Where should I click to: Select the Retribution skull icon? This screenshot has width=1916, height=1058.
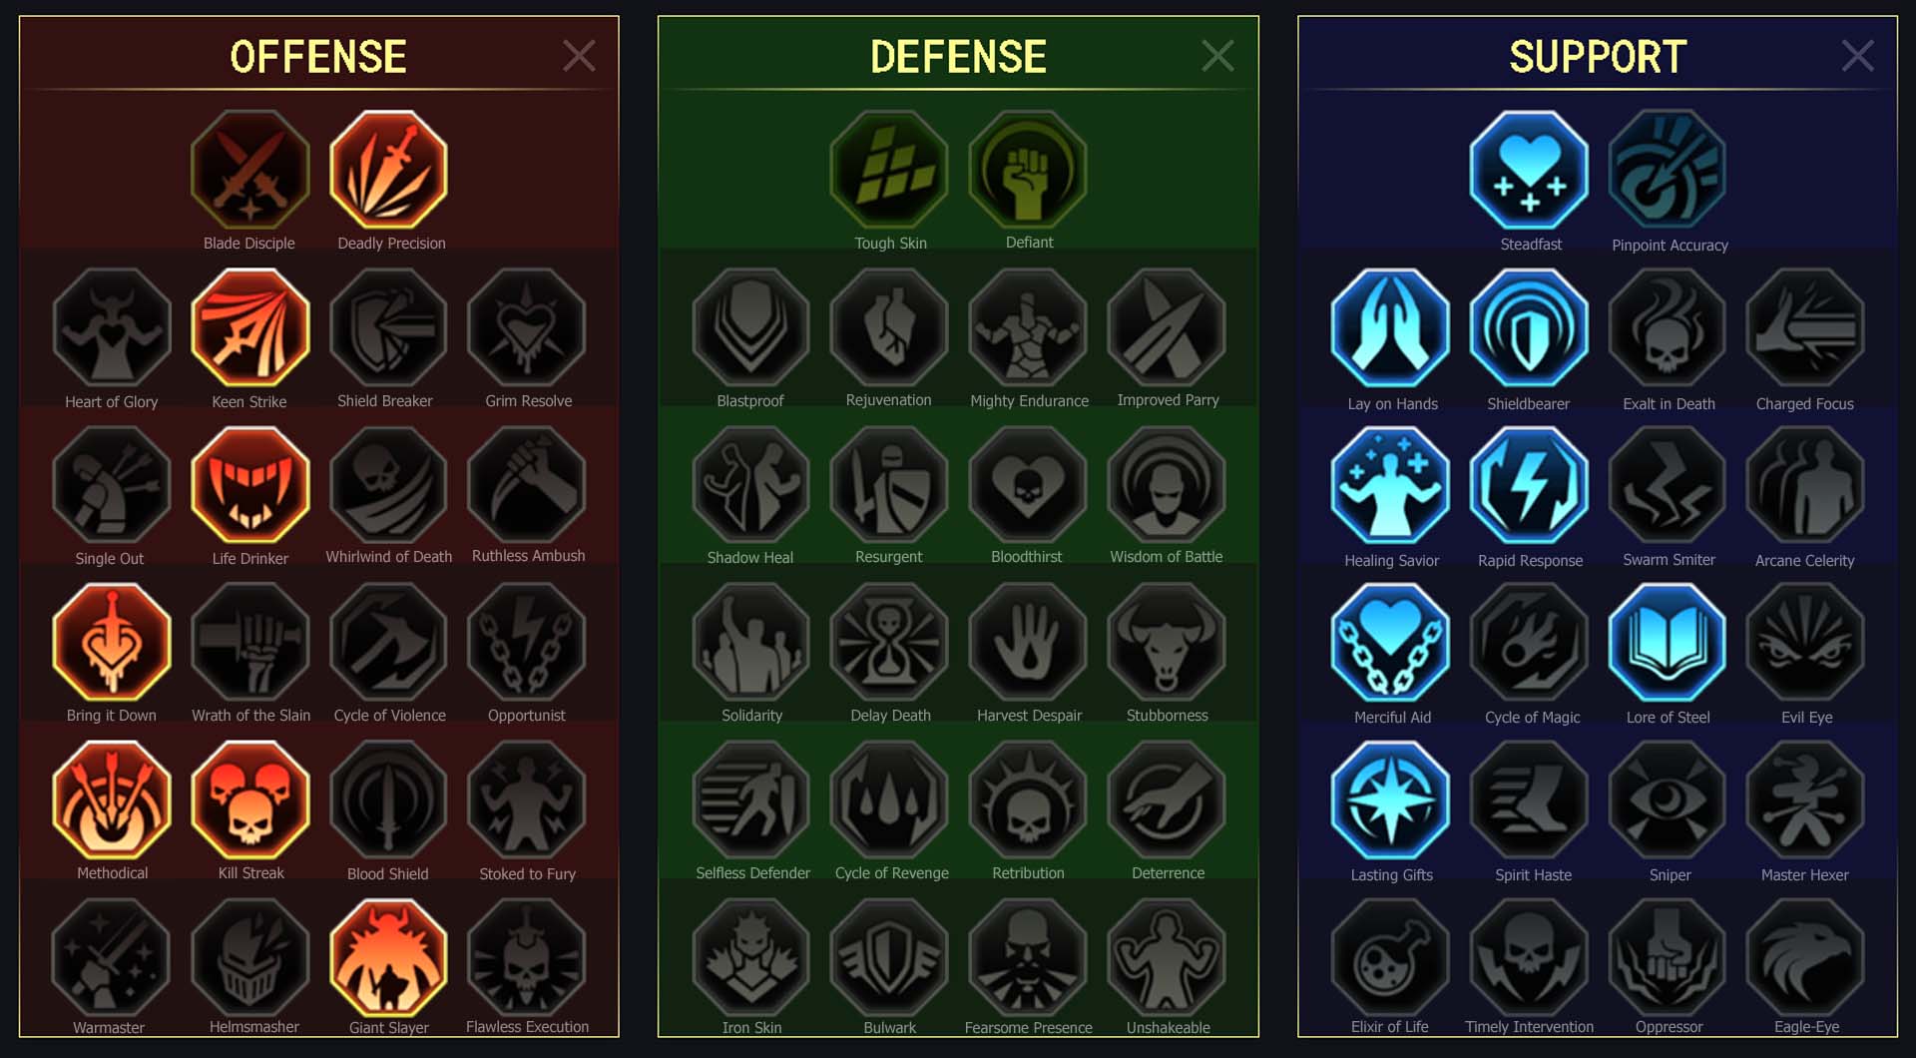[x=1028, y=800]
